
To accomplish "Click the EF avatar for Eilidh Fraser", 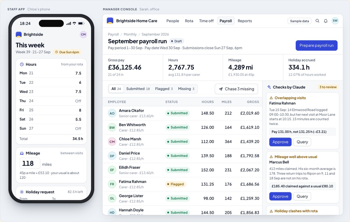I will click(112, 170).
